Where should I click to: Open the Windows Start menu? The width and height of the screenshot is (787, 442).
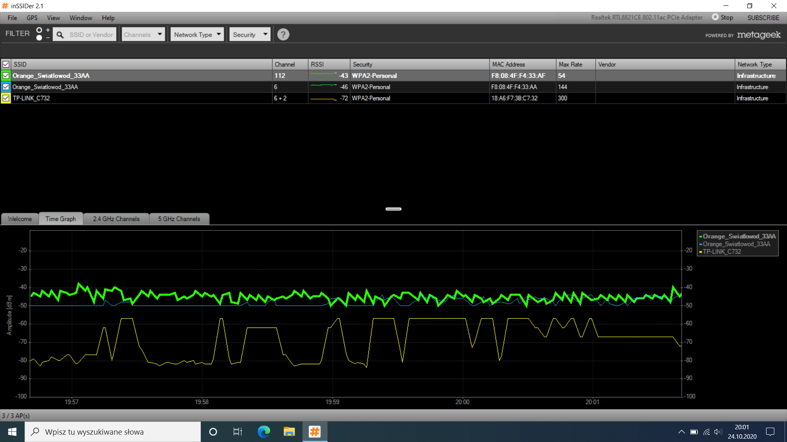(x=12, y=432)
